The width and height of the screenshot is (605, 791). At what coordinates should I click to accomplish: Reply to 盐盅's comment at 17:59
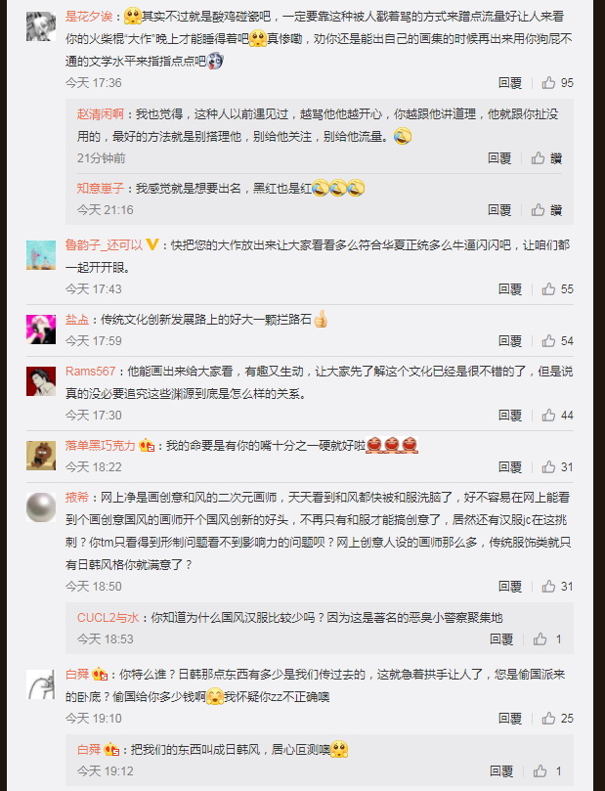tap(510, 341)
